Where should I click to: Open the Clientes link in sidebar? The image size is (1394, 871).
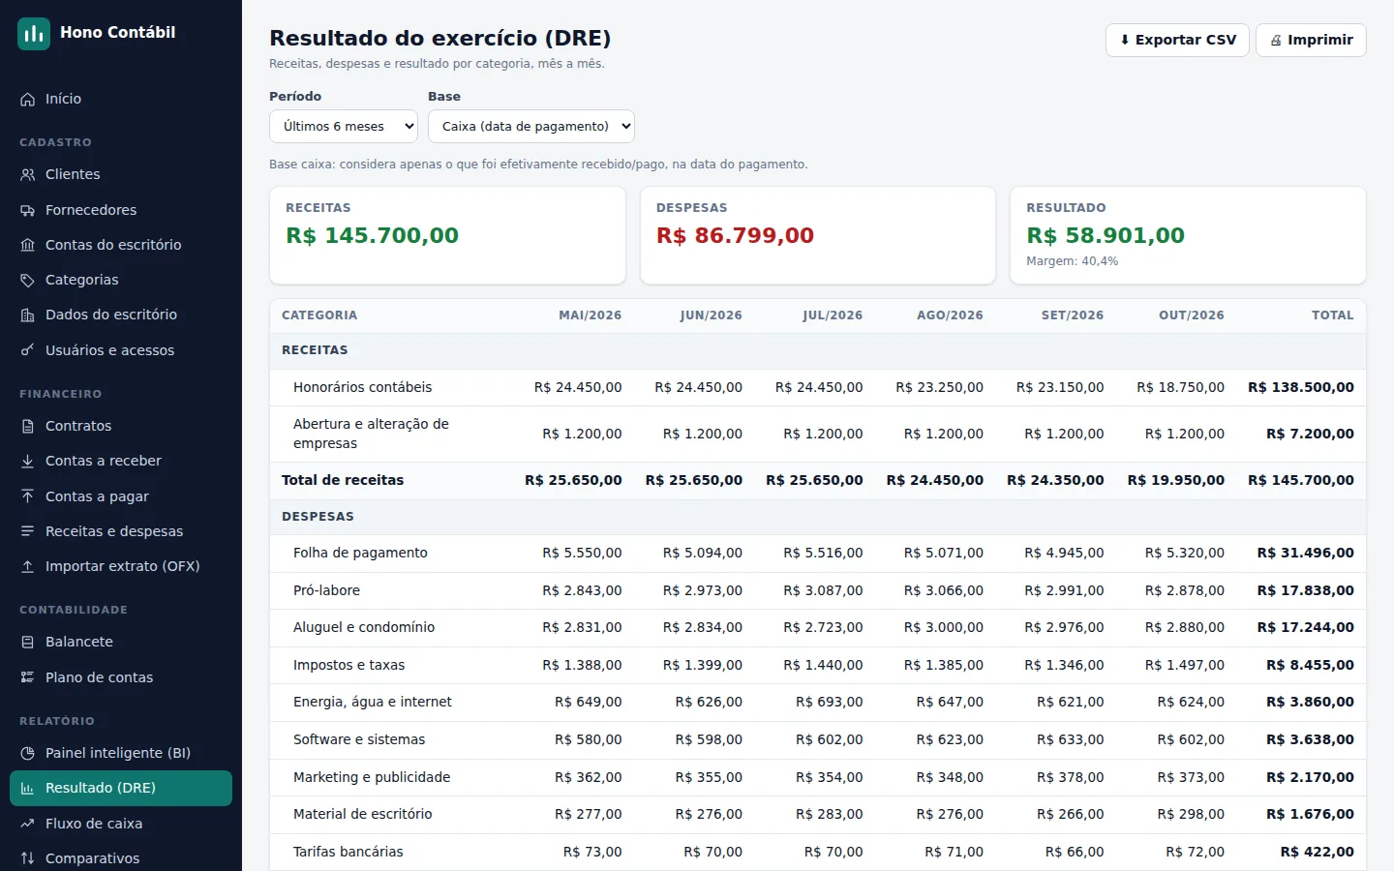121,174
